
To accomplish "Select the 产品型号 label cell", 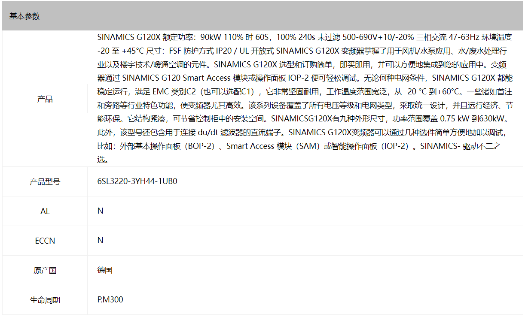I will [45, 181].
